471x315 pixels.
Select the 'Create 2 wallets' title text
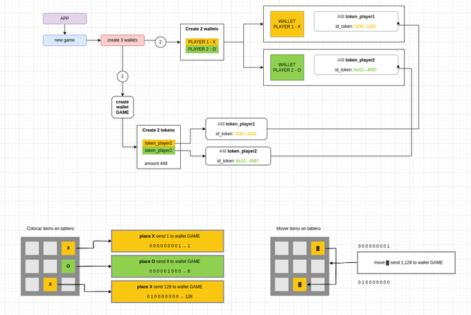click(x=202, y=29)
